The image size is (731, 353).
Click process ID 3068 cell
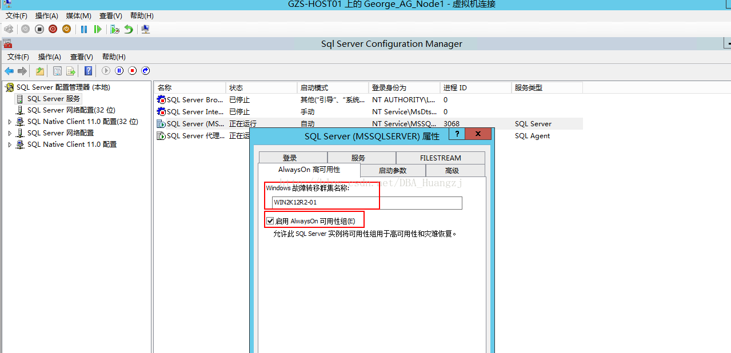pyautogui.click(x=452, y=124)
